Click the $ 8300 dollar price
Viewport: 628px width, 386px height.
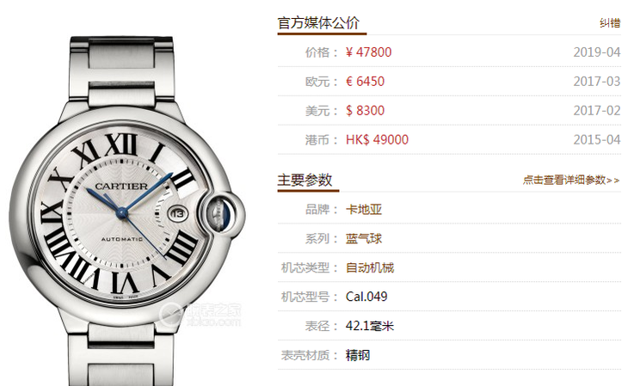[365, 111]
